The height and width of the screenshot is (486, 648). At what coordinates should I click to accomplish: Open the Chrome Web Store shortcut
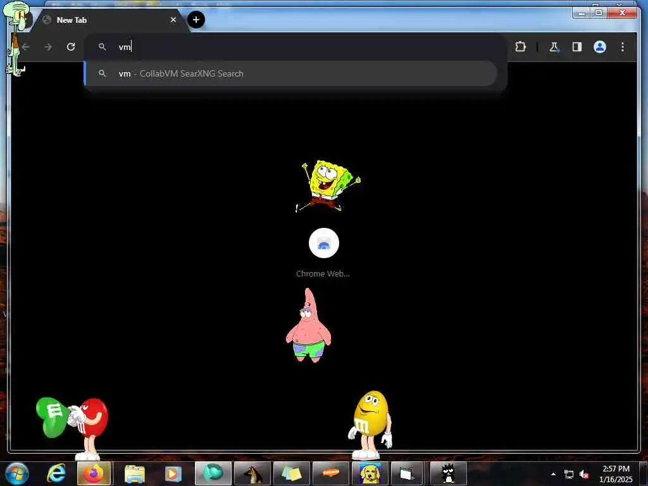[323, 252]
